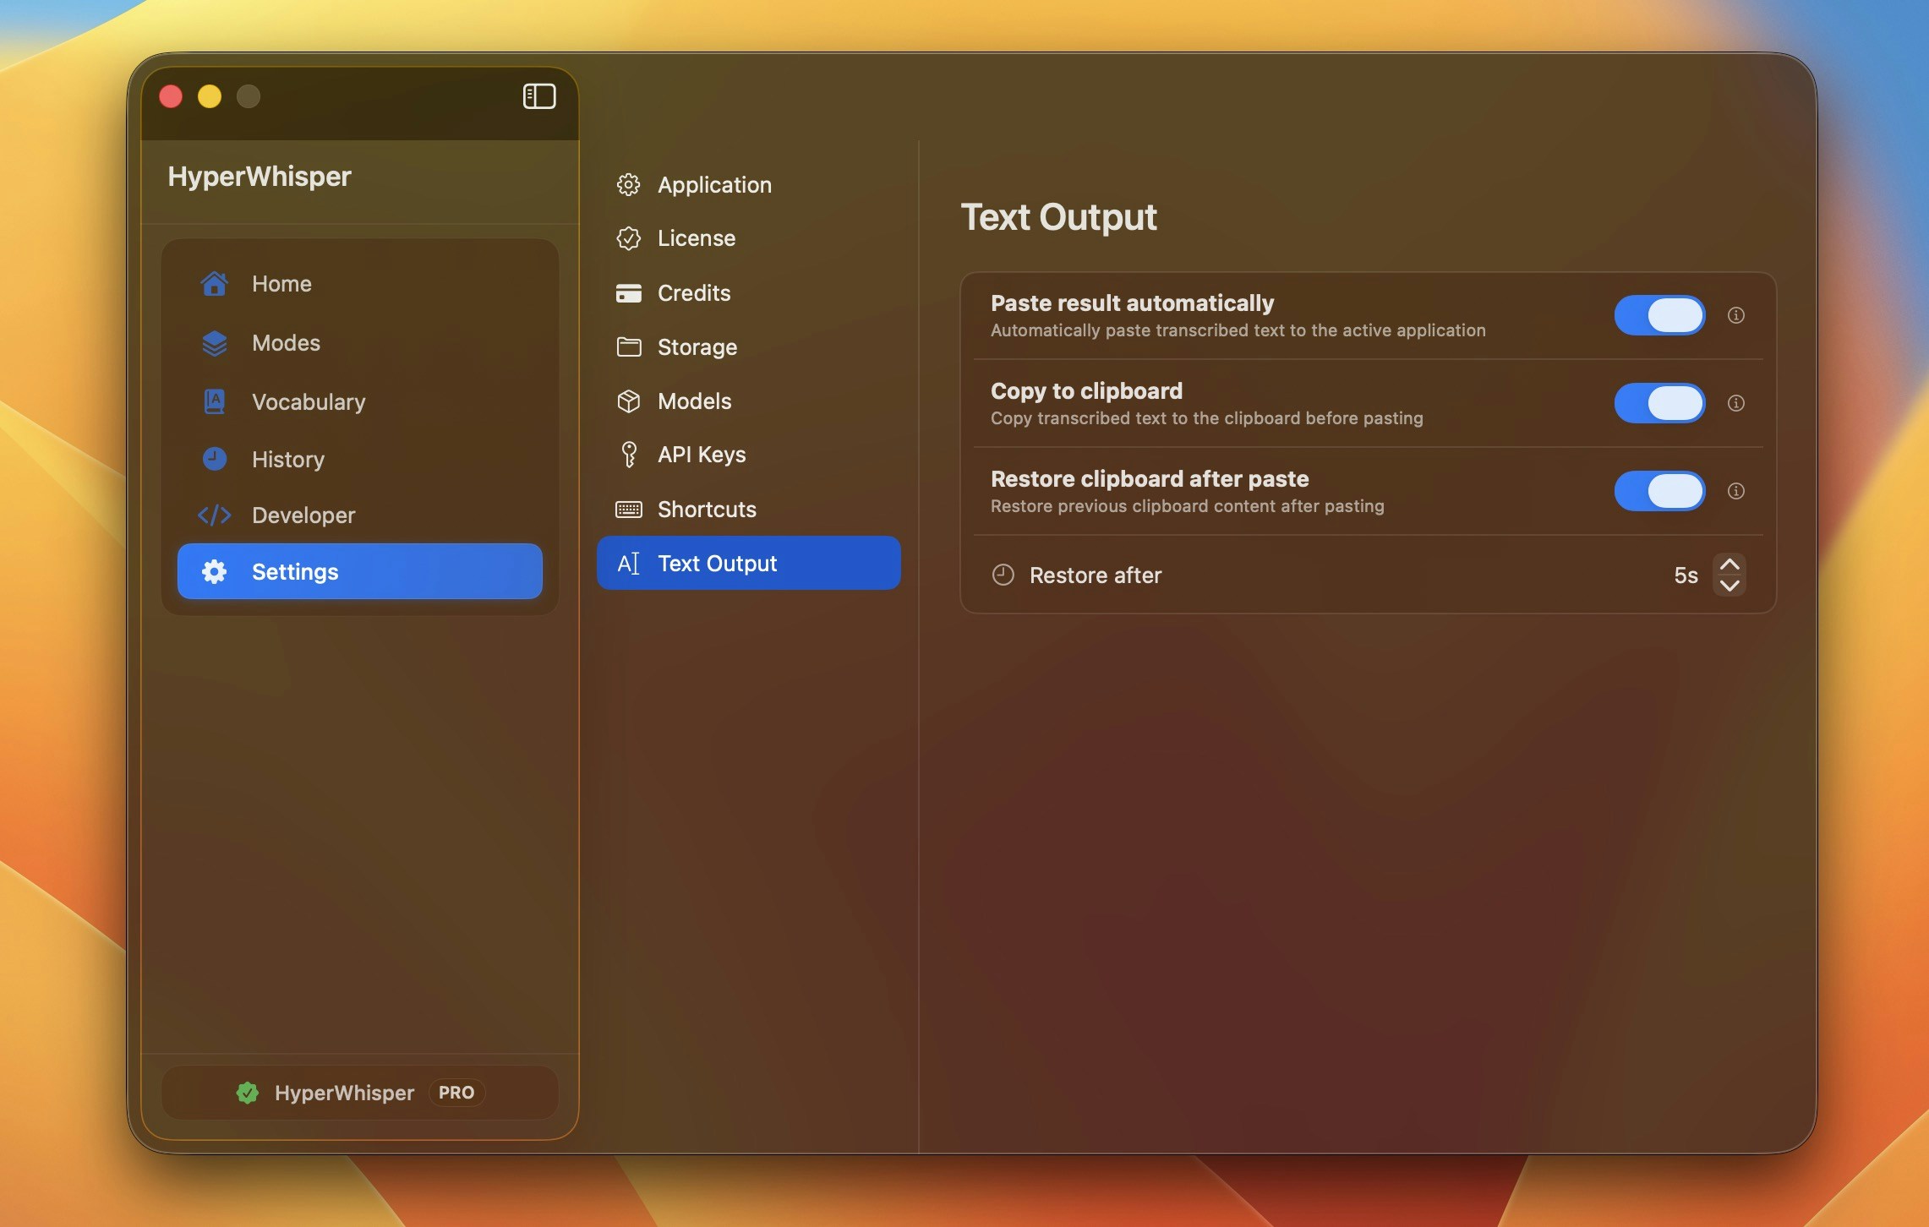
Task: Click the sidebar collapse icon in titlebar
Action: coord(538,96)
